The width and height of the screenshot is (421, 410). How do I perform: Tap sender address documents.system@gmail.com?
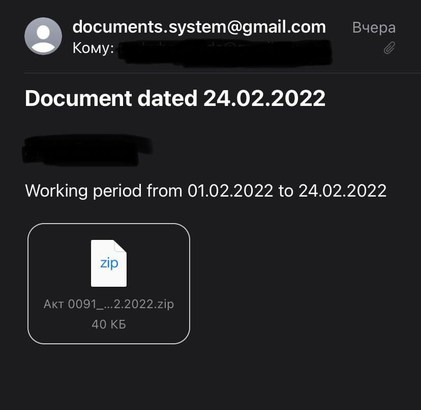pyautogui.click(x=199, y=26)
